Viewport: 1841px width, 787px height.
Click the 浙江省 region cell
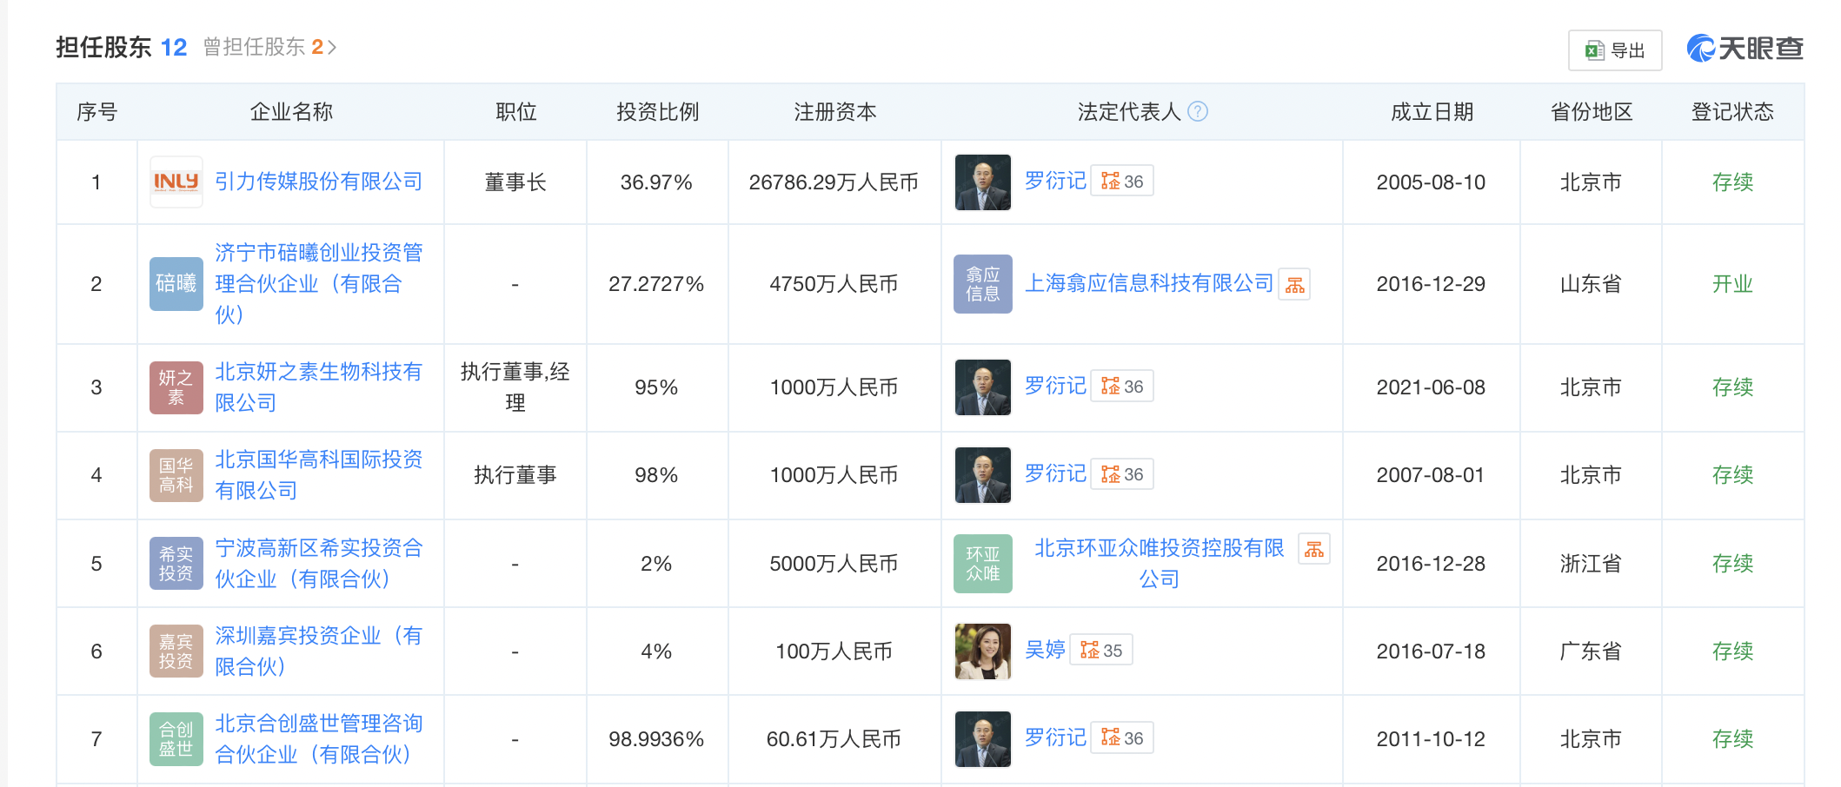[1591, 564]
